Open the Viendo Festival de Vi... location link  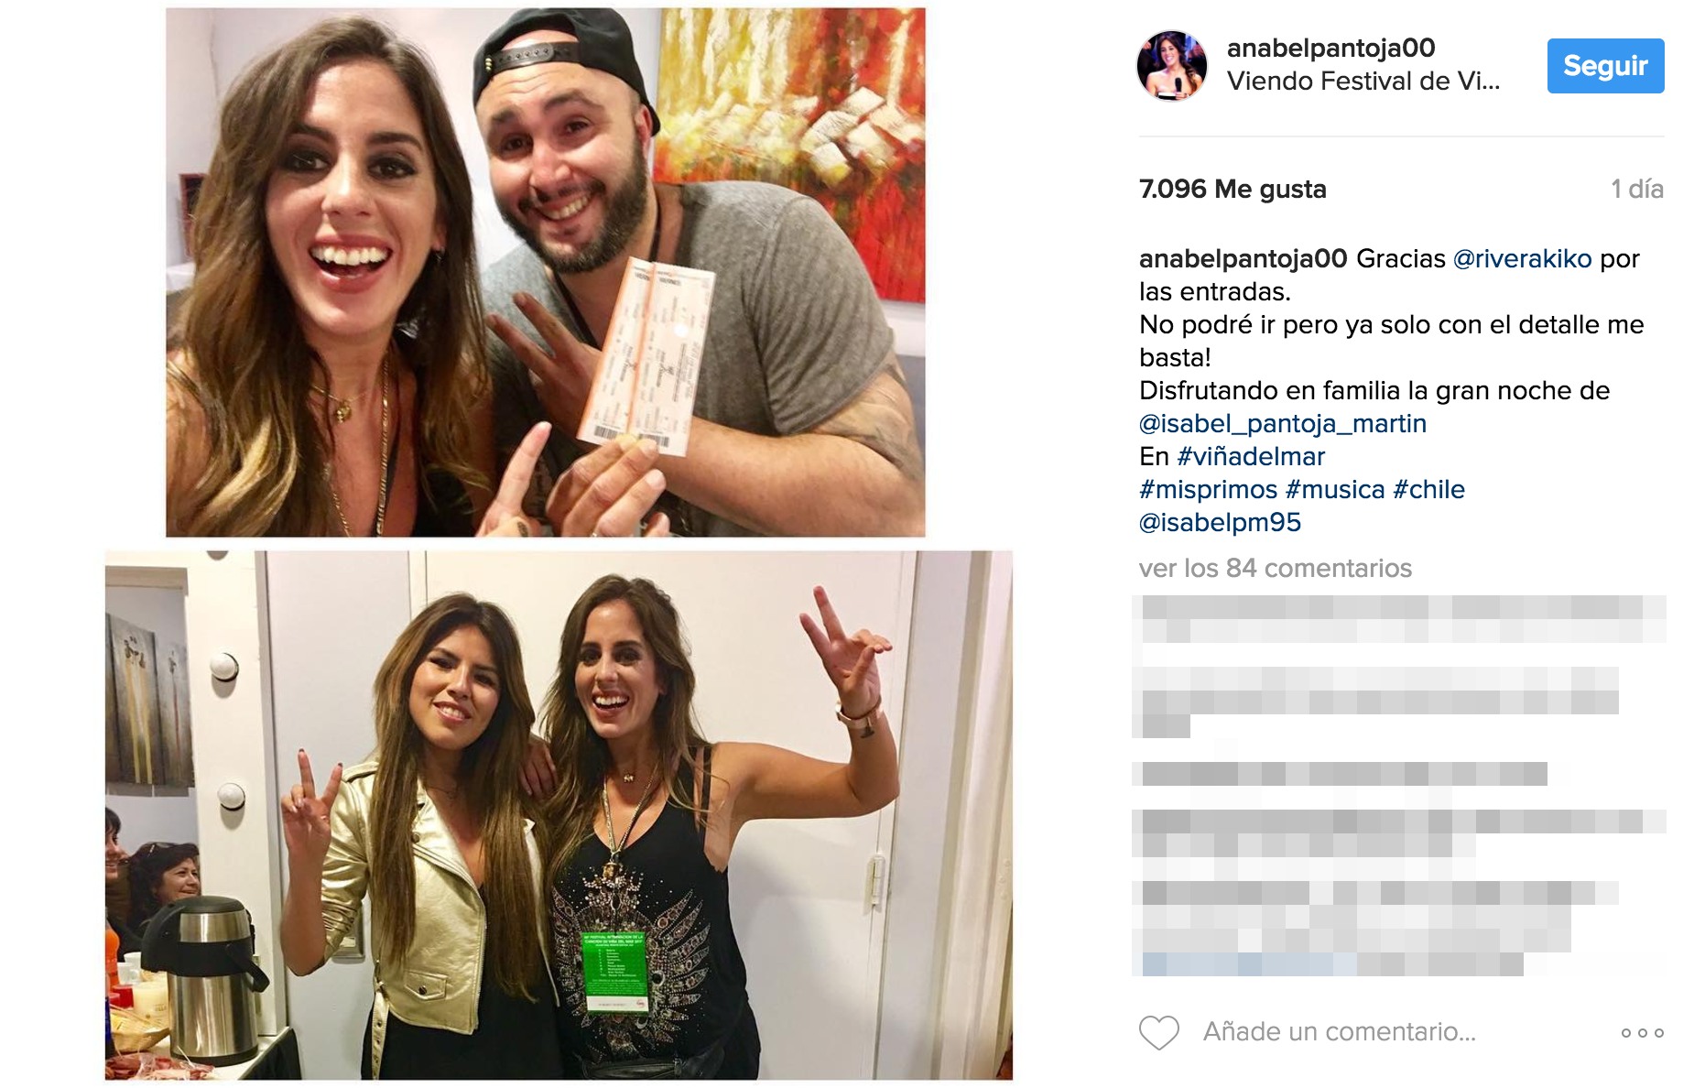(1363, 82)
